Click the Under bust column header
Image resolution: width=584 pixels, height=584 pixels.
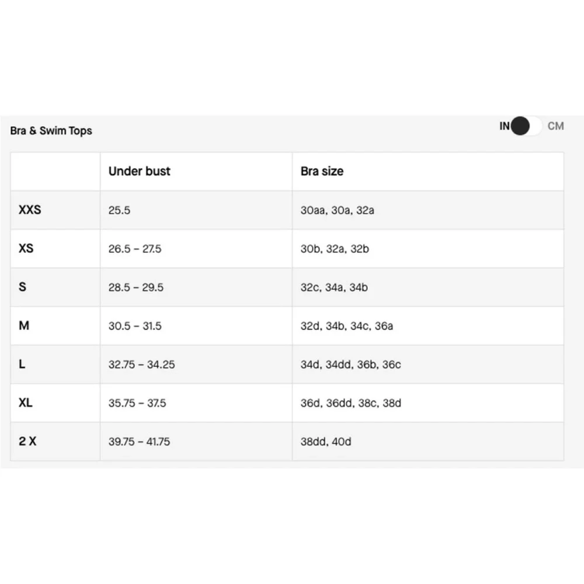click(x=140, y=171)
